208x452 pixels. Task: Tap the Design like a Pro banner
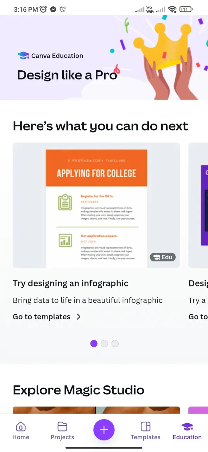click(104, 58)
